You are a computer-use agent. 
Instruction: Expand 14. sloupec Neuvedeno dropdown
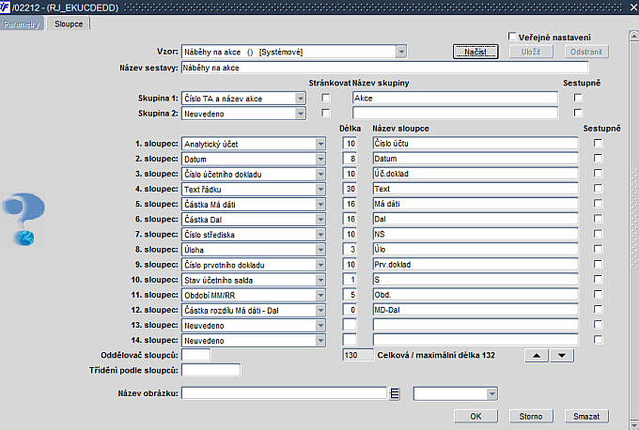point(320,341)
